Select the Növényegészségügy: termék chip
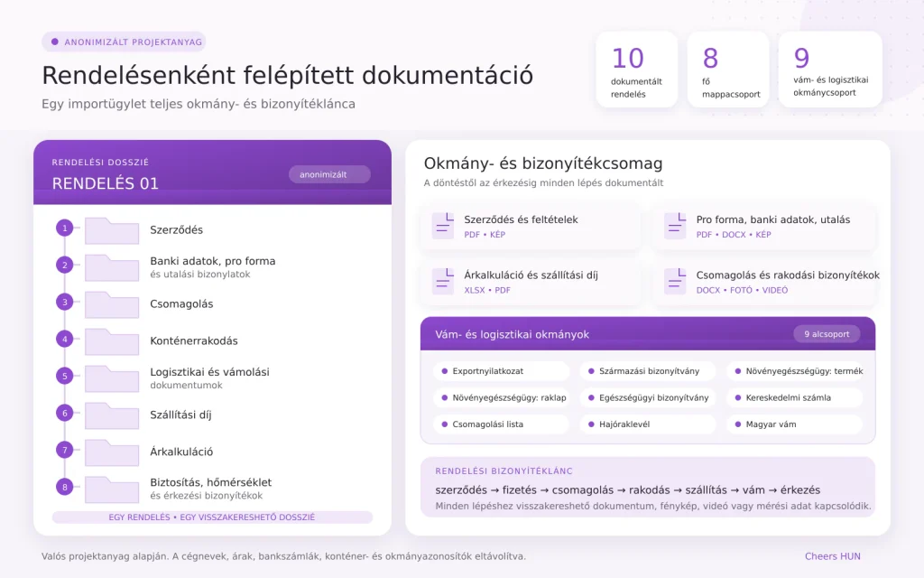Viewport: 924px width, 578px height. 794,371
